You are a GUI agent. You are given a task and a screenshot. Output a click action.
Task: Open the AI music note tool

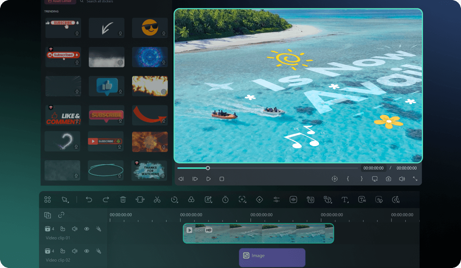coord(396,200)
